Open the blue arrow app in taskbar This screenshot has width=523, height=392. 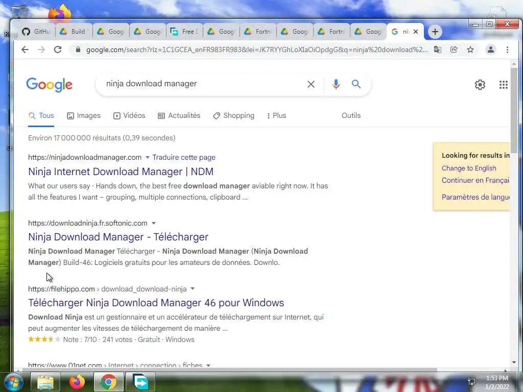tap(140, 382)
